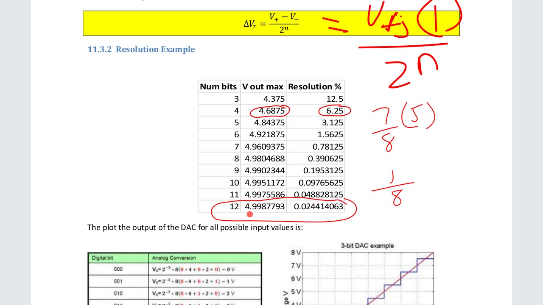Select the Num bits cell '3'

click(237, 99)
